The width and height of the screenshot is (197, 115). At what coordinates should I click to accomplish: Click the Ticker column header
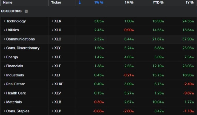pyautogui.click(x=56, y=2)
